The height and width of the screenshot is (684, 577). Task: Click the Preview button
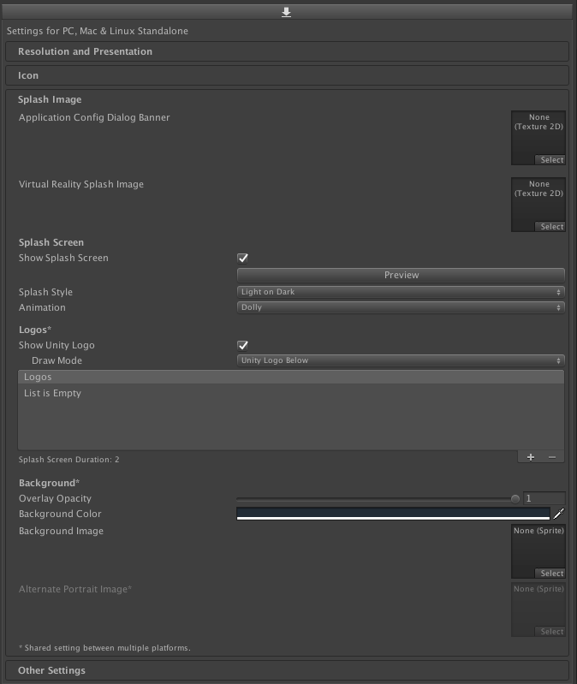401,275
